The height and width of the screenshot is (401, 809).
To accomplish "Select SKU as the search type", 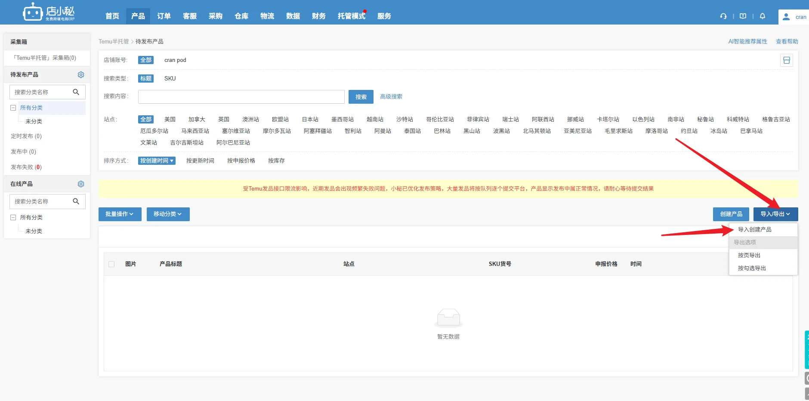I will pyautogui.click(x=170, y=78).
